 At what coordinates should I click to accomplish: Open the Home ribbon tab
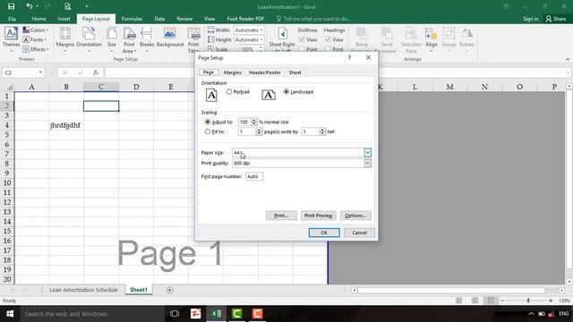point(38,19)
